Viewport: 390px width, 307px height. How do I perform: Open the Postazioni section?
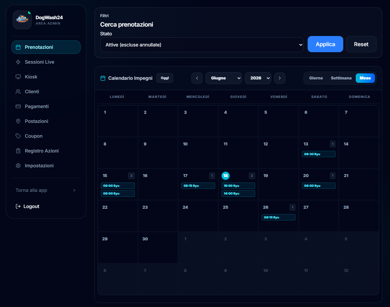(46, 121)
